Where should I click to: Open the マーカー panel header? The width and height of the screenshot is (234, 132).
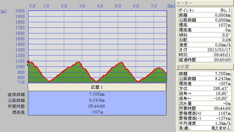[x=205, y=3]
